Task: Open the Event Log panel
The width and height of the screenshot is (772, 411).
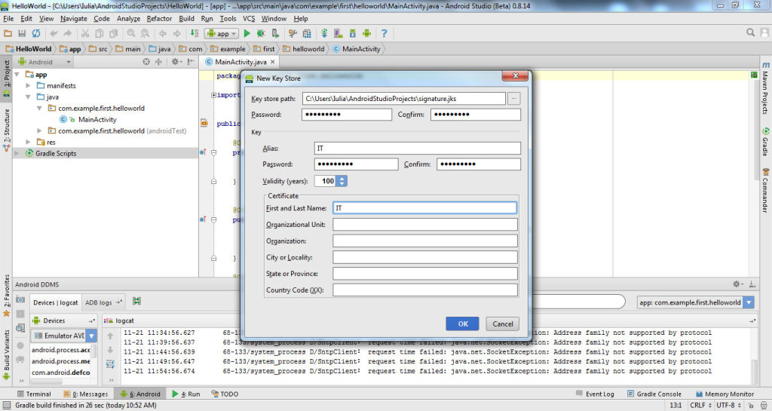Action: click(x=596, y=394)
